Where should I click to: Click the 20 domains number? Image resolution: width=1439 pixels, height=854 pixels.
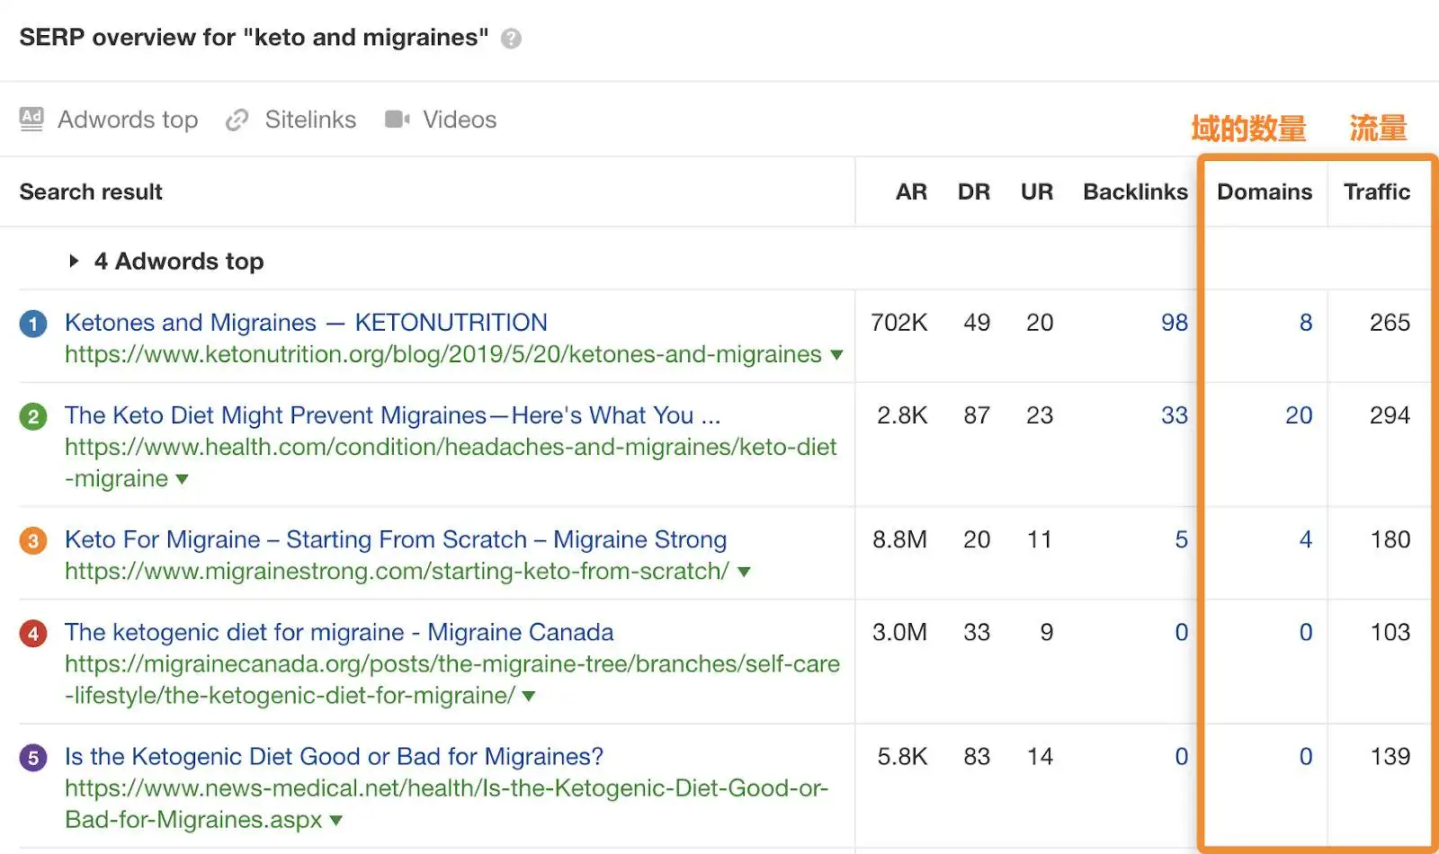click(1299, 415)
